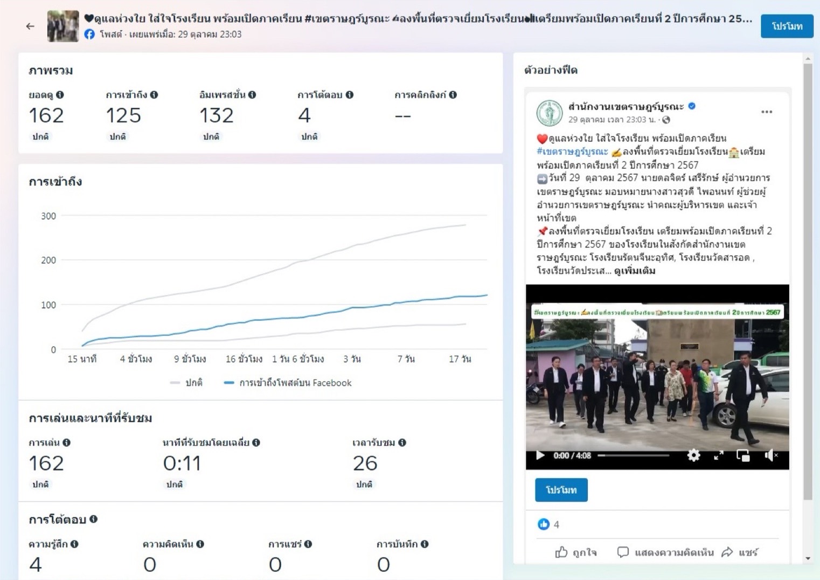The height and width of the screenshot is (580, 820).
Task: Enter fullscreen on the video player
Action: tap(719, 455)
